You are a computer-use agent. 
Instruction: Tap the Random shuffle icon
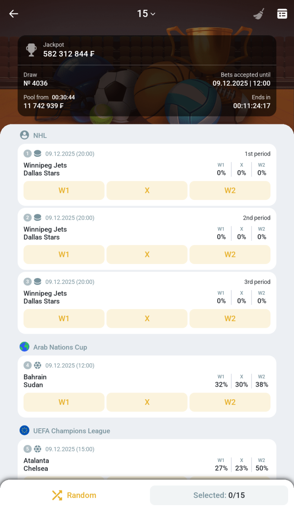(57, 495)
